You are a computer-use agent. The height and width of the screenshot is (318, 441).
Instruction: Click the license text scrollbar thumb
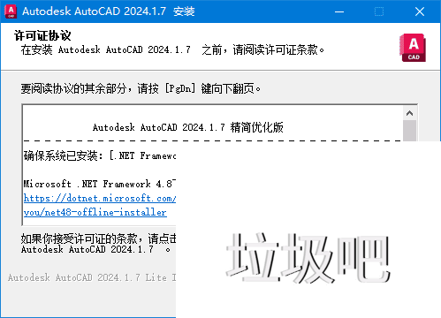409,131
